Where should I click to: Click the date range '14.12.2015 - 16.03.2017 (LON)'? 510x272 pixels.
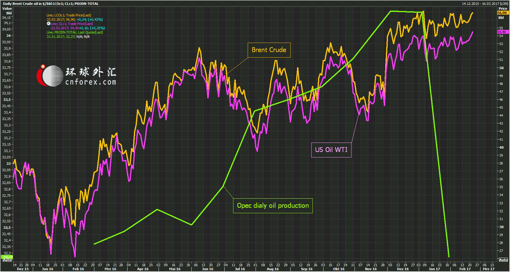click(484, 3)
